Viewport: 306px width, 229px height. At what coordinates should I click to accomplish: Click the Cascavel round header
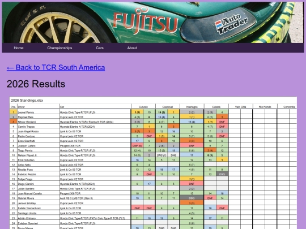coord(167,107)
